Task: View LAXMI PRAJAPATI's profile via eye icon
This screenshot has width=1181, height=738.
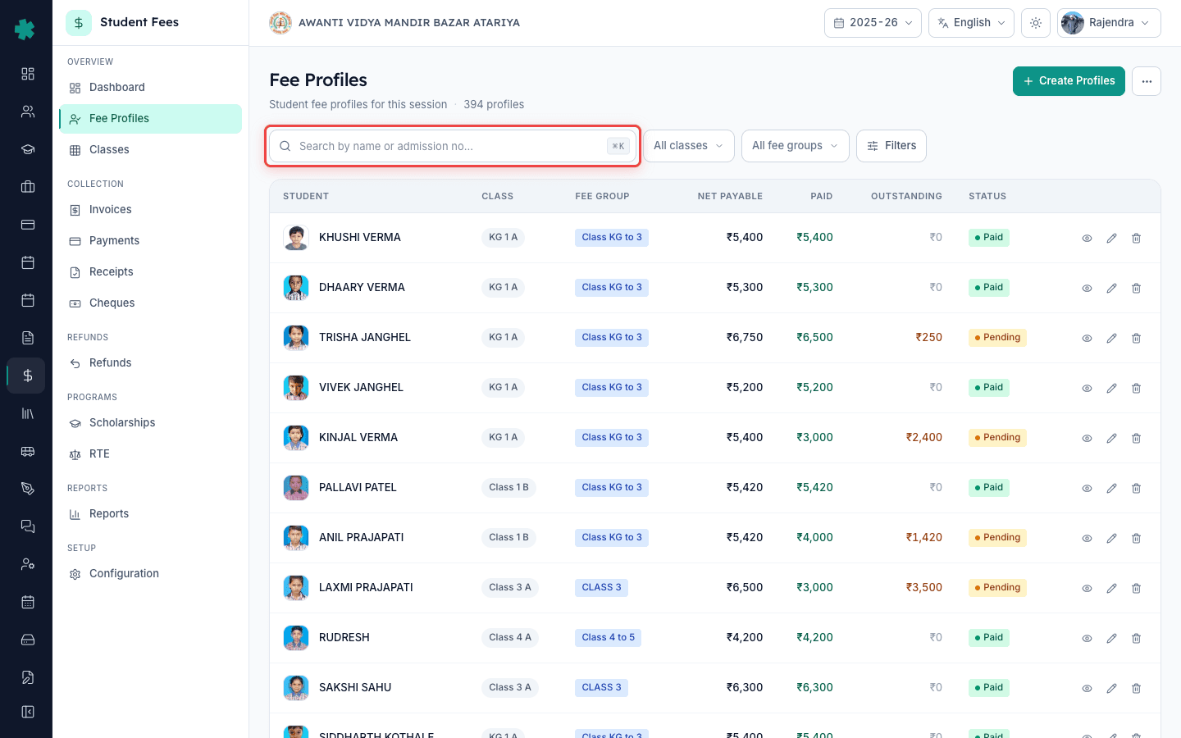Action: click(1087, 588)
